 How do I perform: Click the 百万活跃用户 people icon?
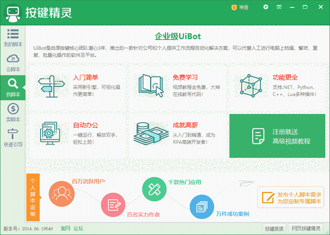click(x=61, y=193)
